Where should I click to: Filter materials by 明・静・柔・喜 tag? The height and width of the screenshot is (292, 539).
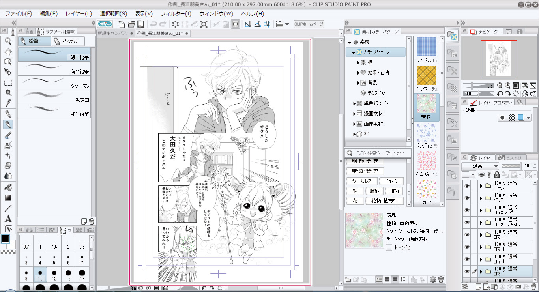tap(365, 161)
